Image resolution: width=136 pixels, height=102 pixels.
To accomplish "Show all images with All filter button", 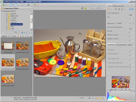I will (4, 36).
